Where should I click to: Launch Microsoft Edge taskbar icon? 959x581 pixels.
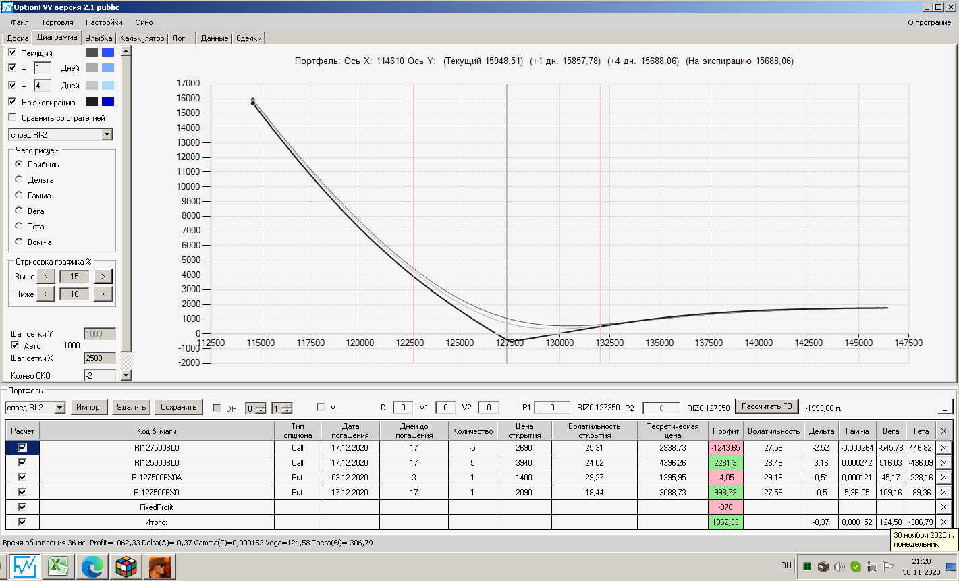click(92, 567)
